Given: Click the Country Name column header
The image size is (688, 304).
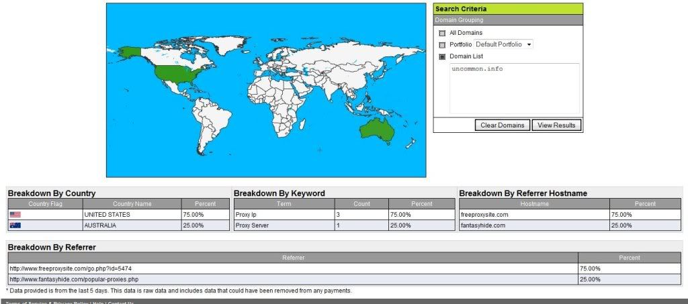Looking at the screenshot, I should 132,203.
